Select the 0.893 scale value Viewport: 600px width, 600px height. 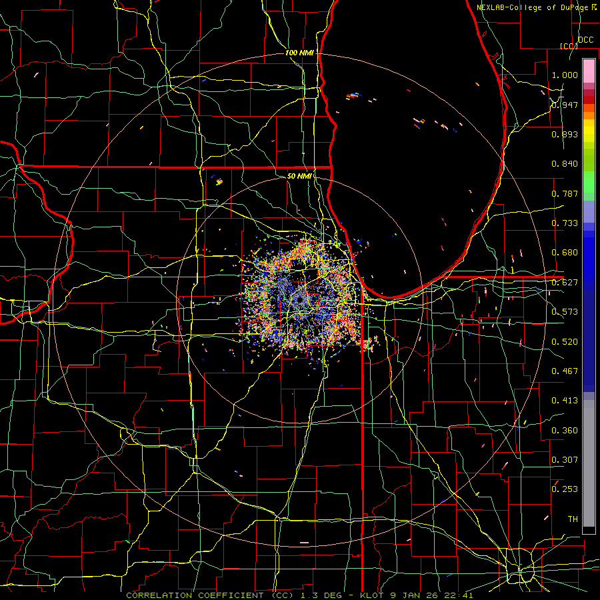pyautogui.click(x=565, y=134)
